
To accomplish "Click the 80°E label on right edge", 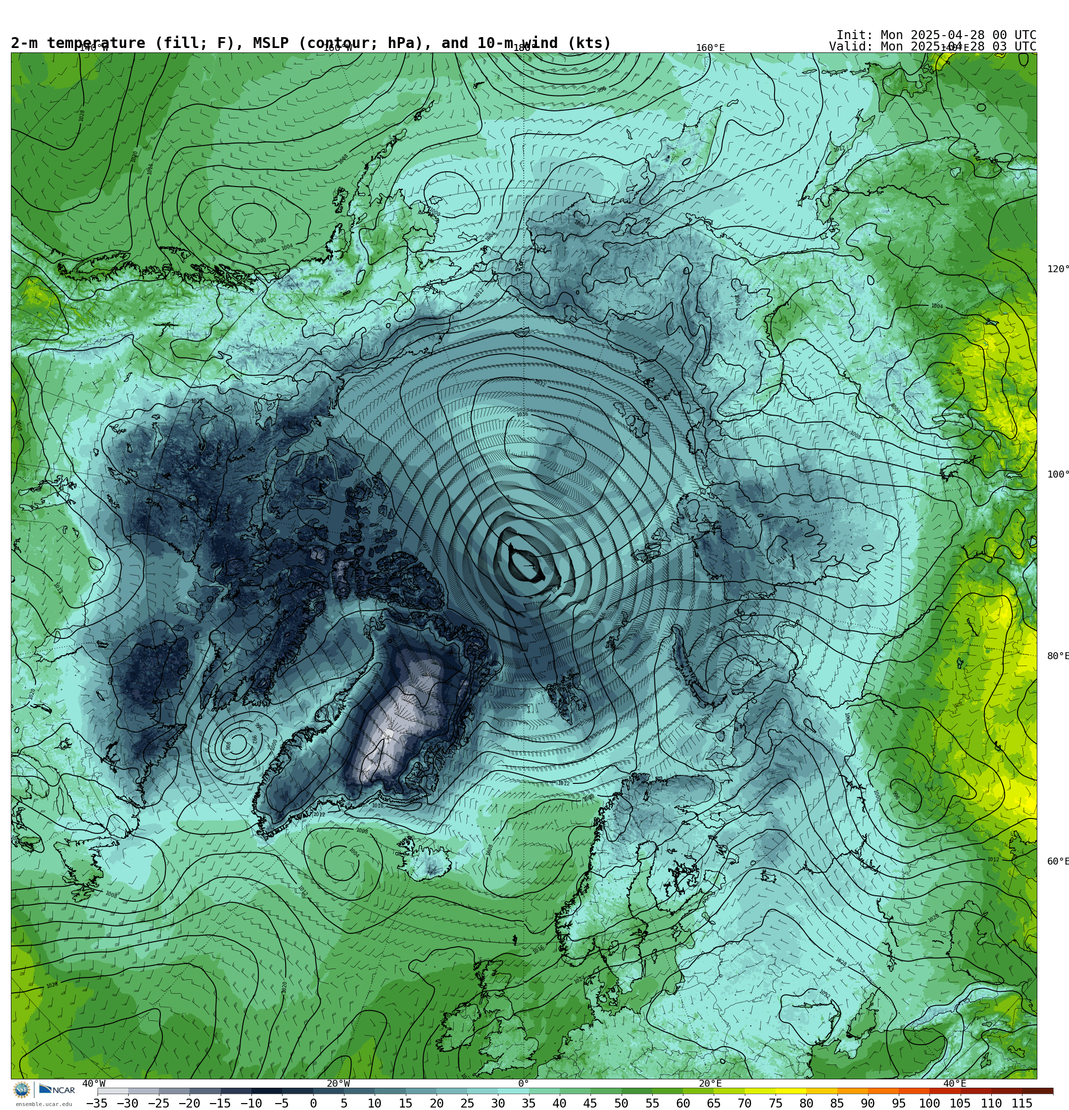I will click(x=1058, y=656).
